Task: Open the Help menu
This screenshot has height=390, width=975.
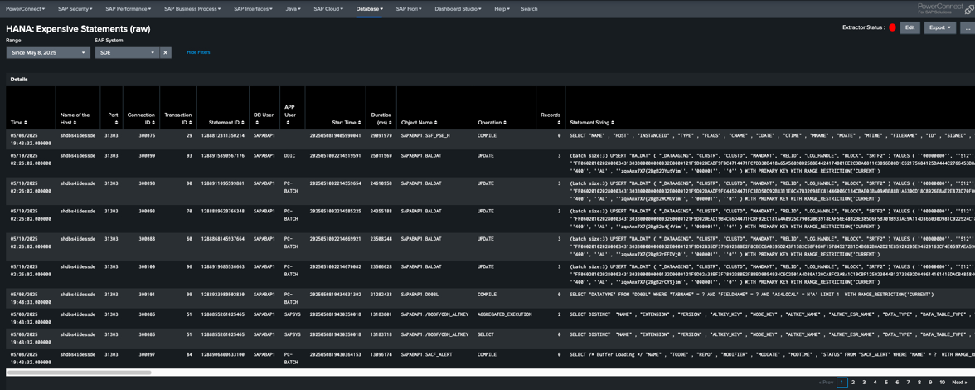Action: point(501,9)
